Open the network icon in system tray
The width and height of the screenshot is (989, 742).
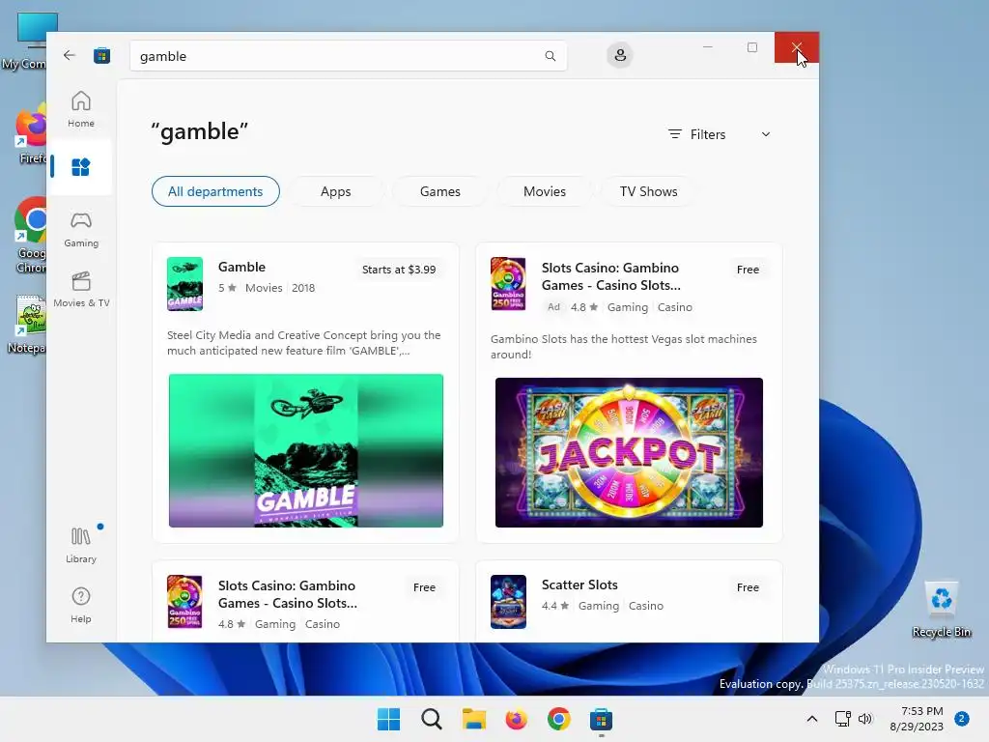(x=842, y=719)
